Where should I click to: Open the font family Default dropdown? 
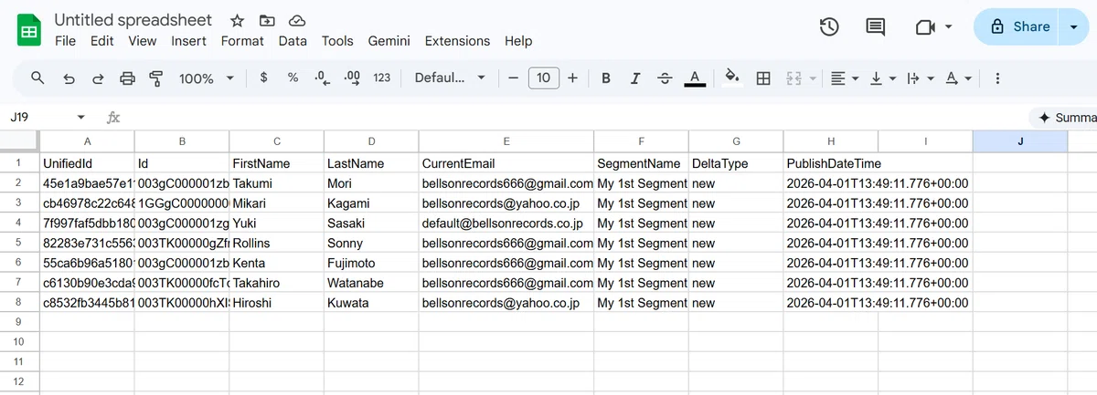coord(450,78)
